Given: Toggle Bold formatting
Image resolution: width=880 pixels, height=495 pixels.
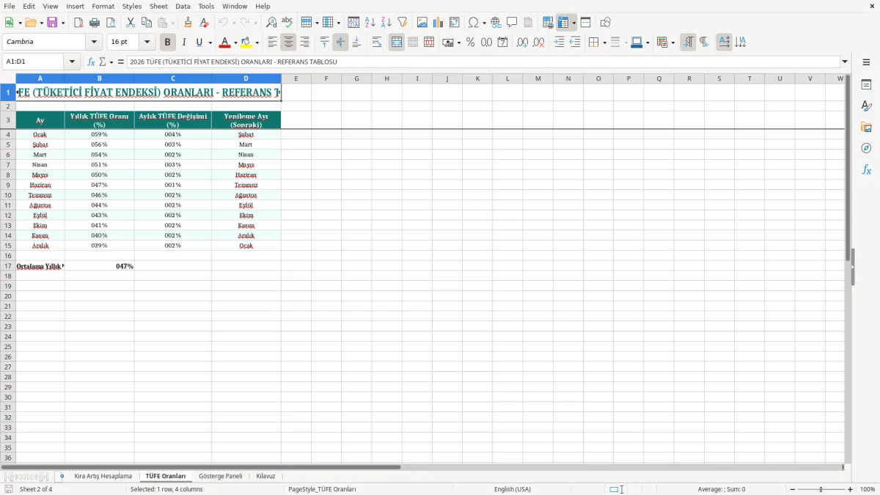Looking at the screenshot, I should tap(167, 43).
